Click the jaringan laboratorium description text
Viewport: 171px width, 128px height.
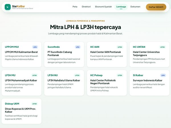click(64, 61)
